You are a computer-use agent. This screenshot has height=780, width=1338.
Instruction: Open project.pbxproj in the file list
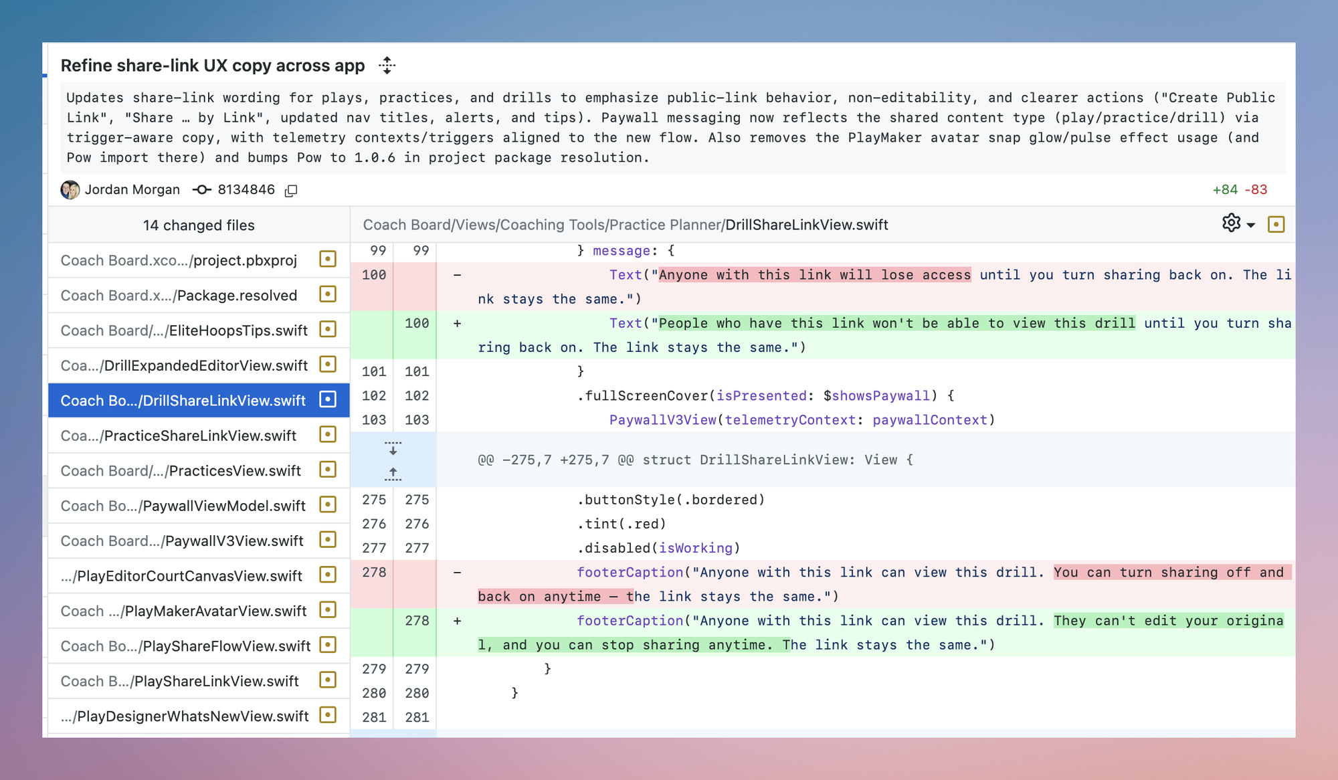click(x=199, y=260)
